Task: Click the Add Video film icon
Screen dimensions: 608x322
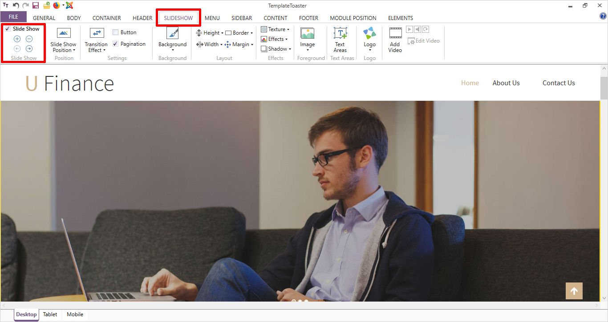Action: (x=395, y=34)
